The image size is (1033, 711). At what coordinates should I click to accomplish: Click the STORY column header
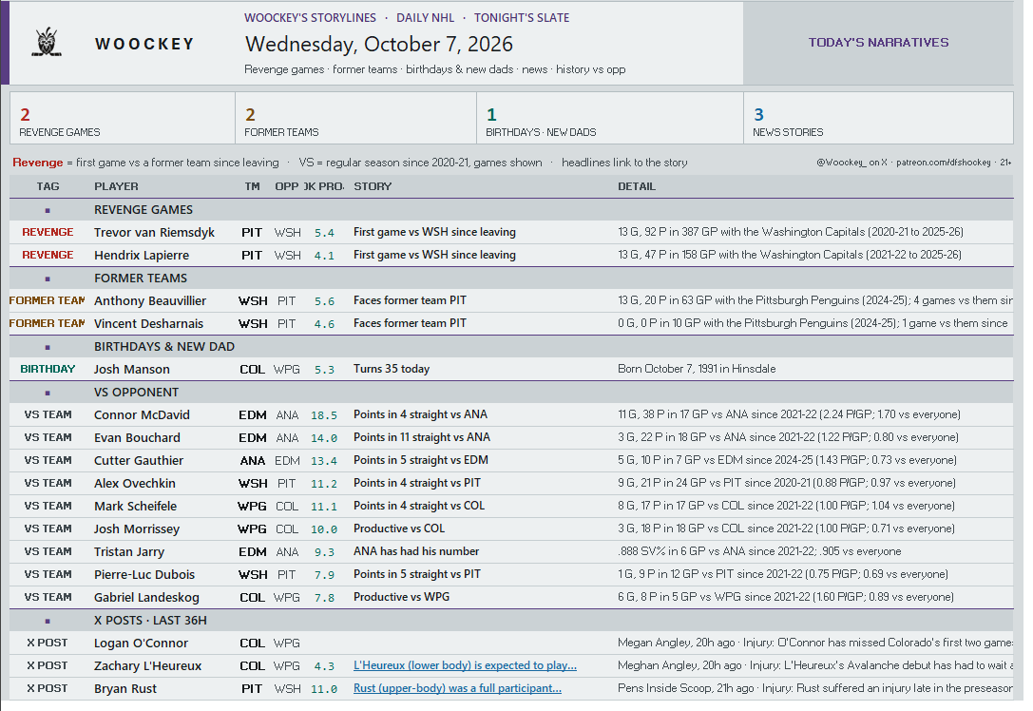click(x=373, y=186)
